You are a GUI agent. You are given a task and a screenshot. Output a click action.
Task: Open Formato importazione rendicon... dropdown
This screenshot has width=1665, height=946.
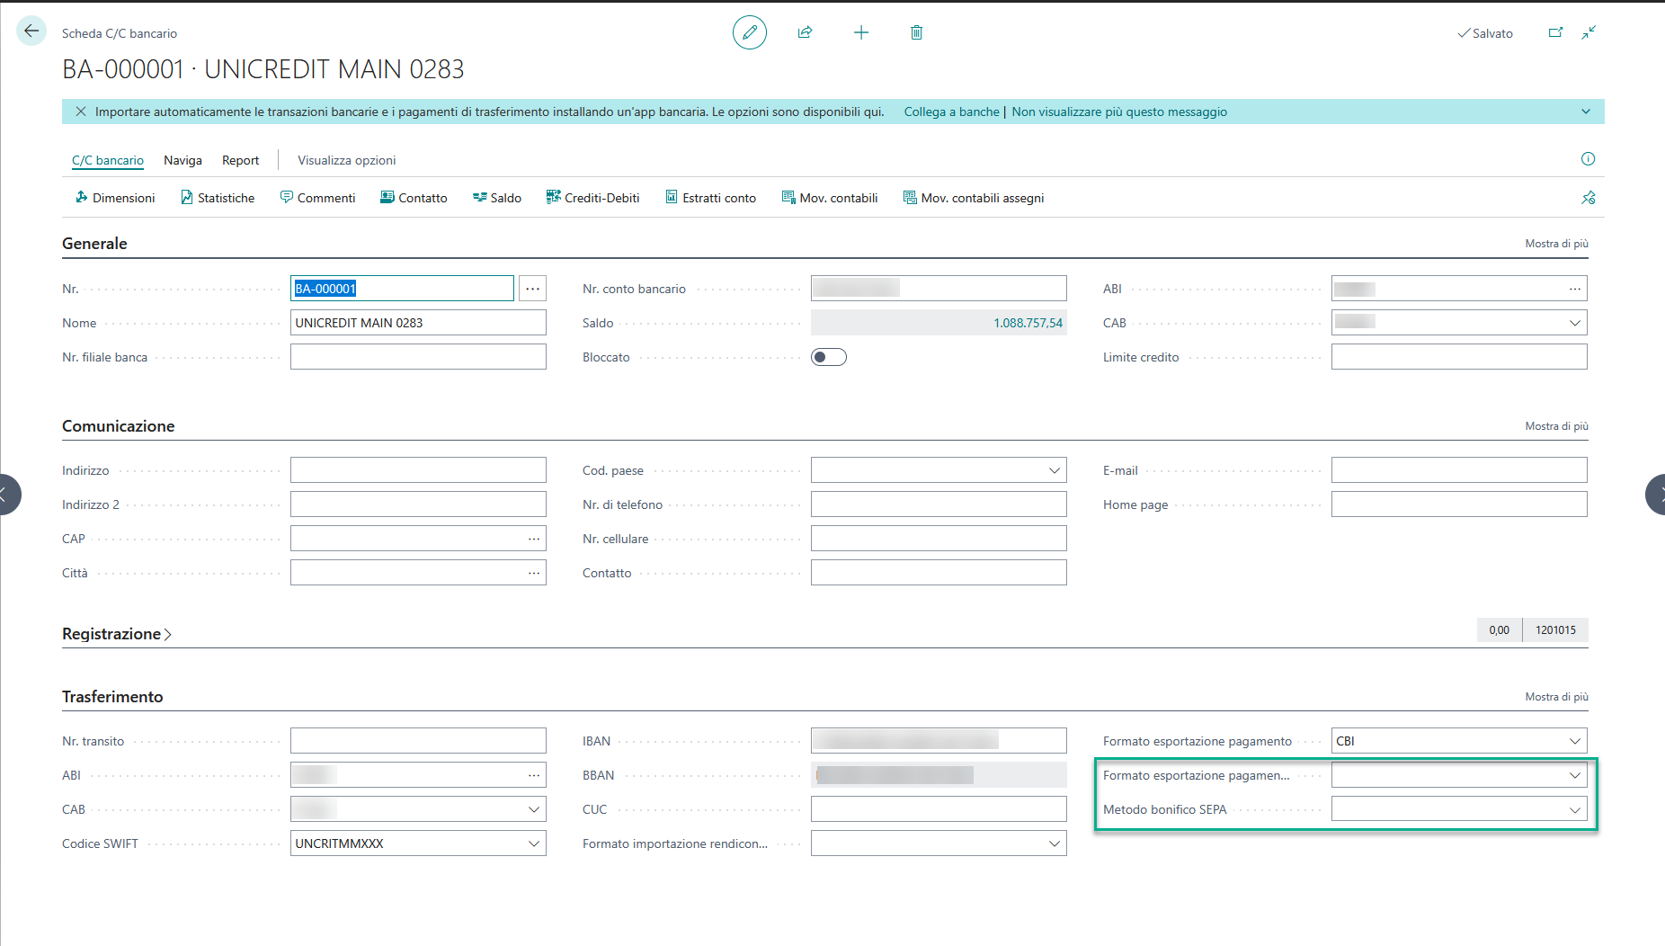click(x=1054, y=843)
